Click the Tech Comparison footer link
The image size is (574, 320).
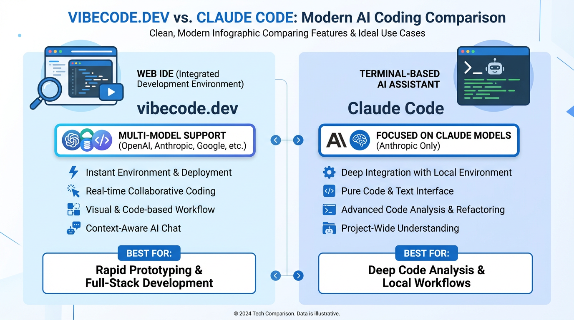coord(287,313)
